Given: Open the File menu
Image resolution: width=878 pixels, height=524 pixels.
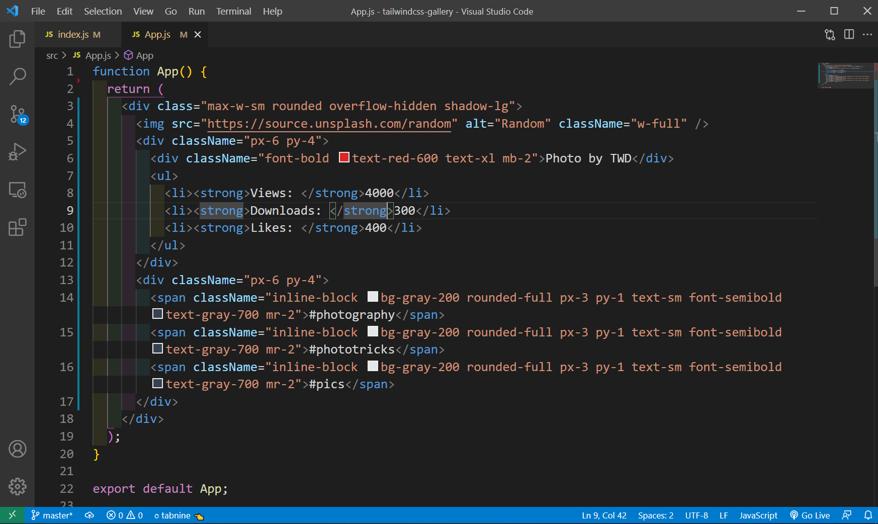Looking at the screenshot, I should pyautogui.click(x=38, y=11).
